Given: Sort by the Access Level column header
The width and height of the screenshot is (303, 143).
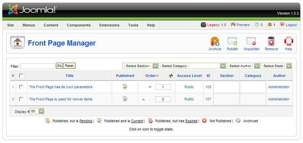Looking at the screenshot, I should point(189,75).
